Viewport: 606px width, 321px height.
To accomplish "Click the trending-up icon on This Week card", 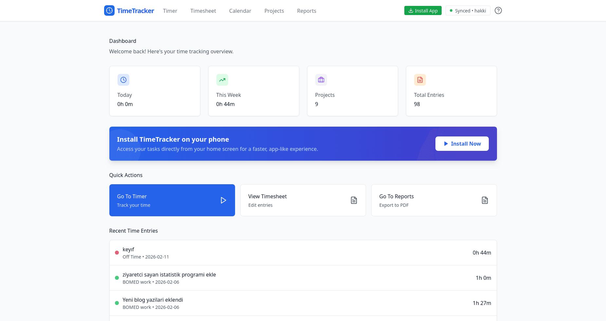I will pos(222,80).
